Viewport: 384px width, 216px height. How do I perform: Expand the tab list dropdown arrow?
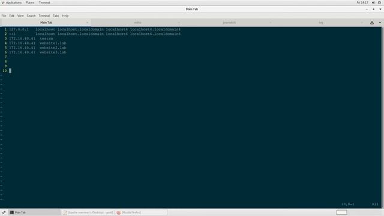pyautogui.click(x=380, y=23)
